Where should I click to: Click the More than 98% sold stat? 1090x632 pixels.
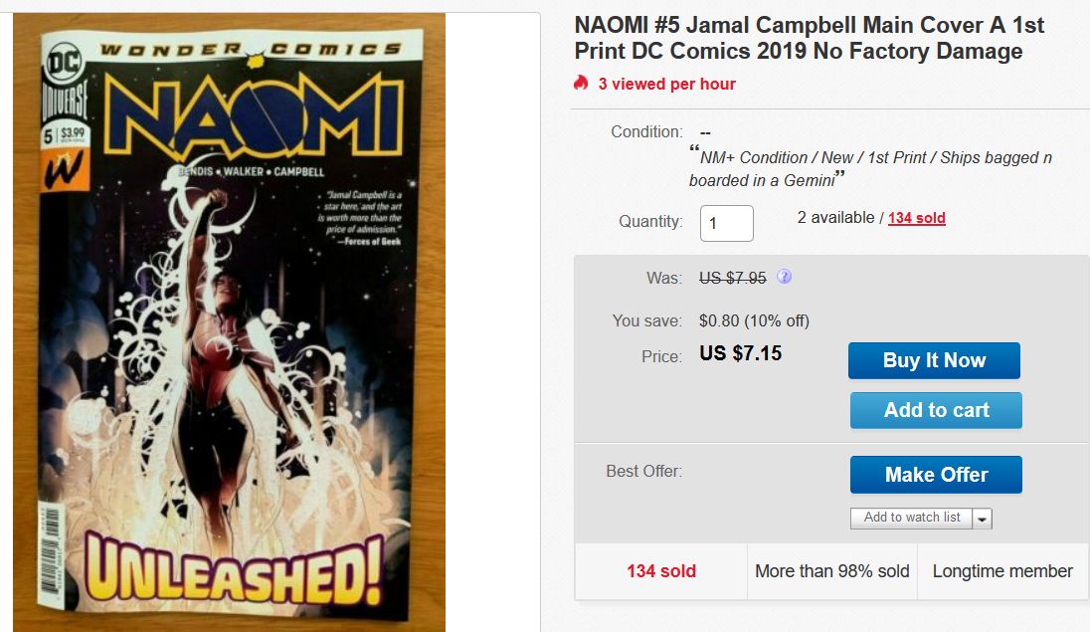click(x=831, y=571)
